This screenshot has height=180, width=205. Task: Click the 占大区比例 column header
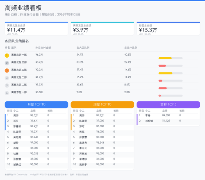[83, 47]
